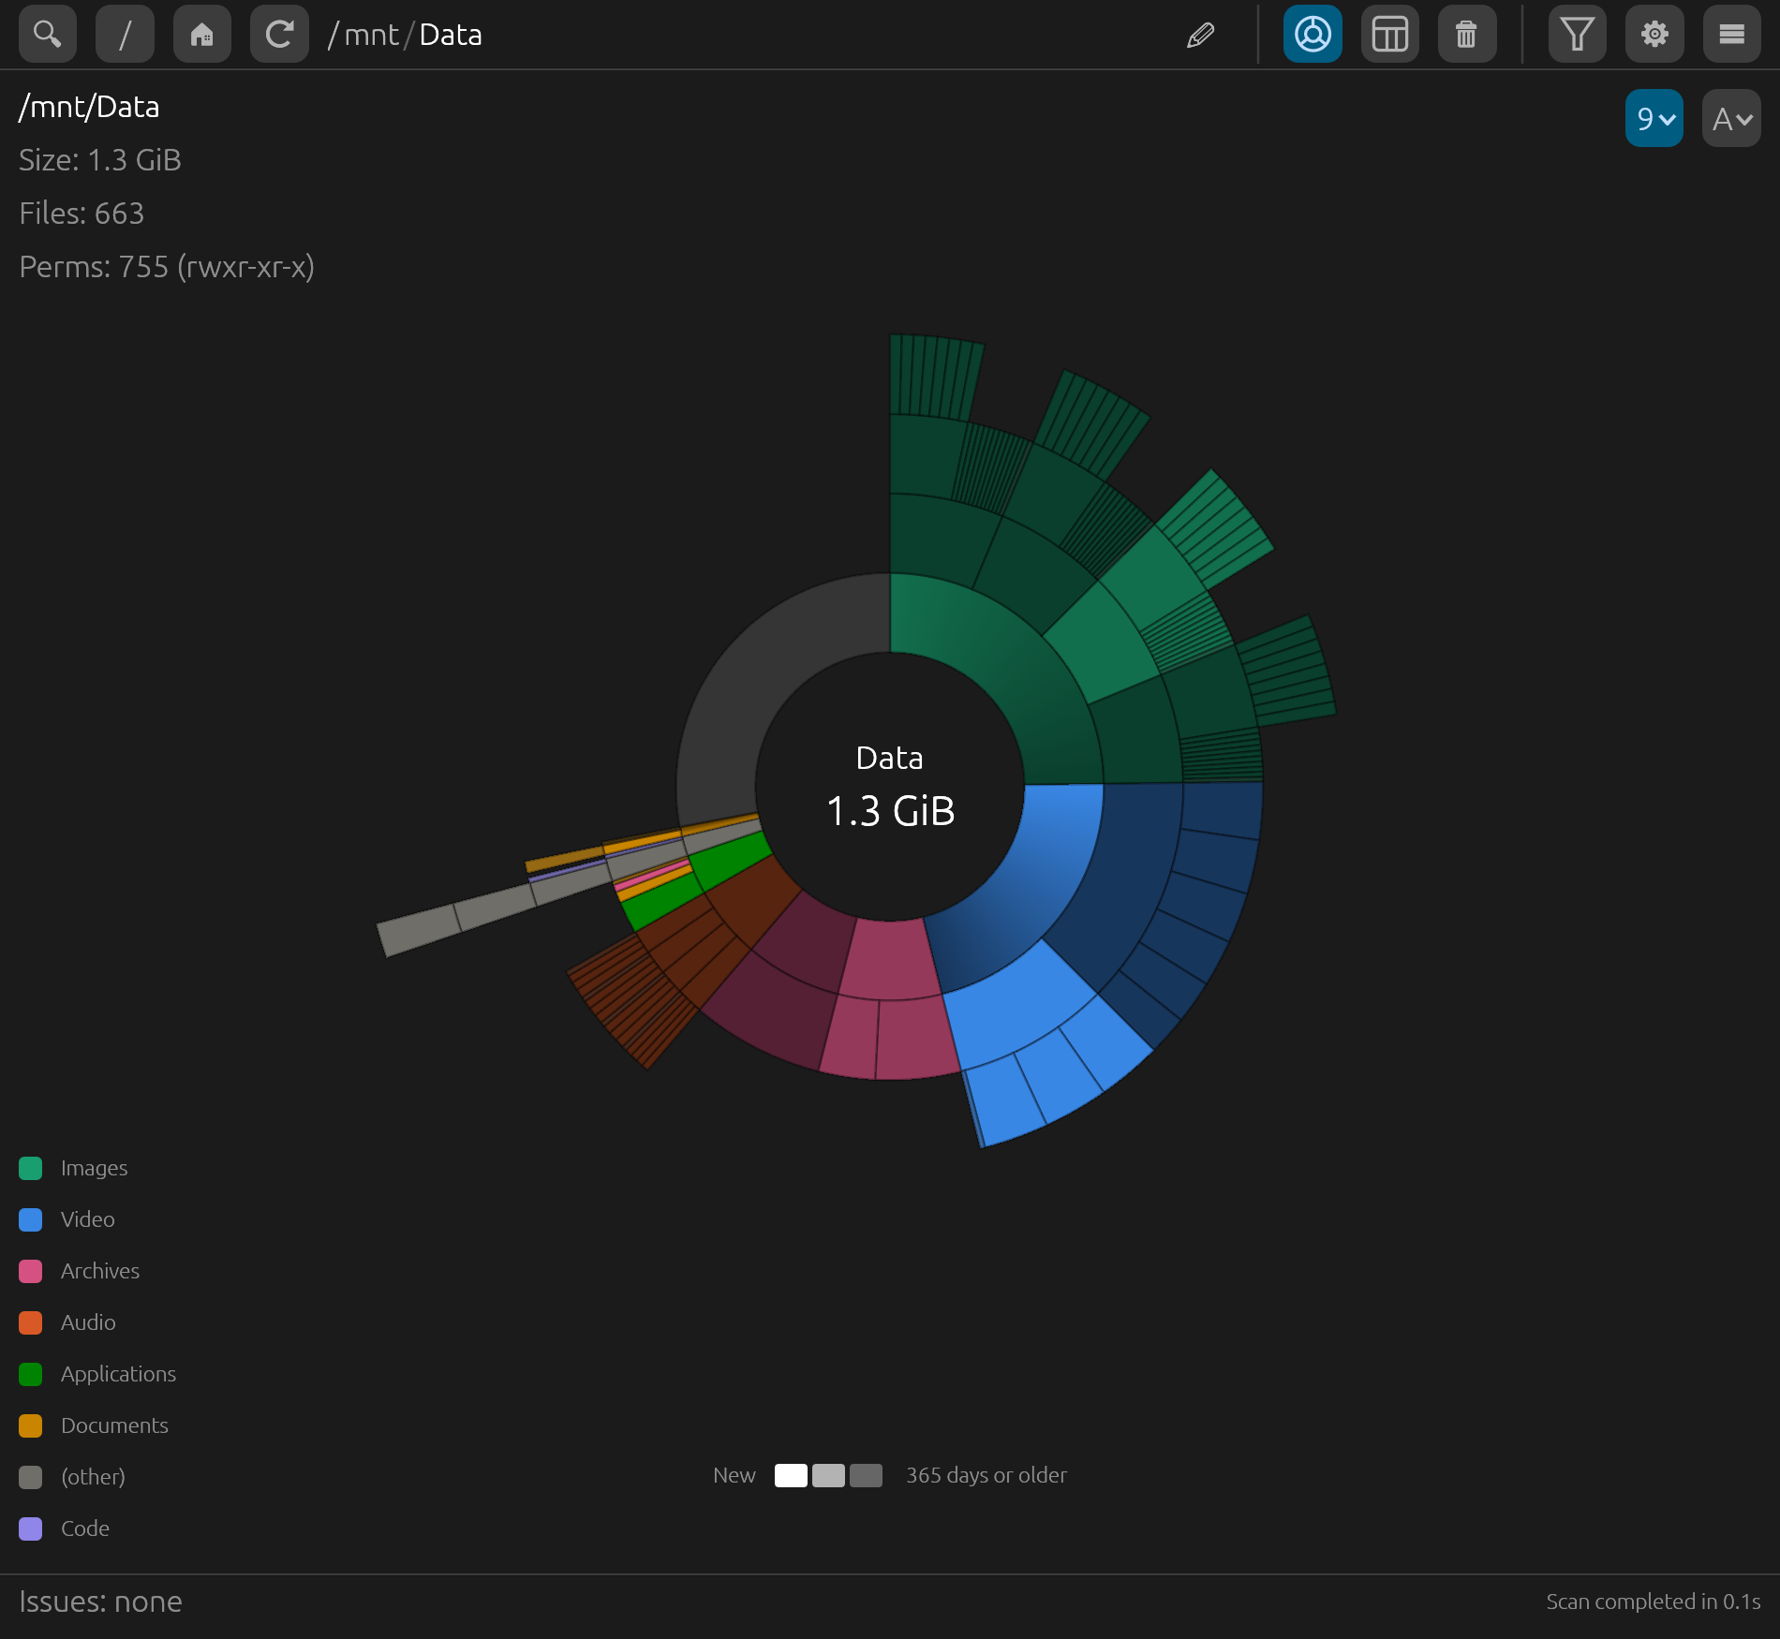Click the Applications legend swatch
The image size is (1780, 1639).
pyautogui.click(x=31, y=1374)
